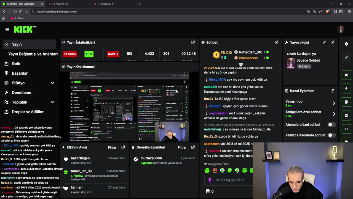Toggle the lightning activity icon in right sidebar
Screen dimensions: 353x199
[x=346, y=88]
